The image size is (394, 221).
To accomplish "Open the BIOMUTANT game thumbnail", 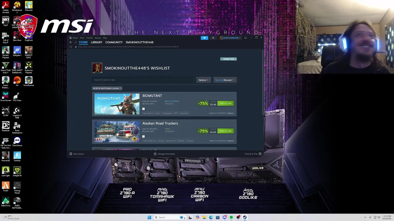I will click(x=117, y=104).
